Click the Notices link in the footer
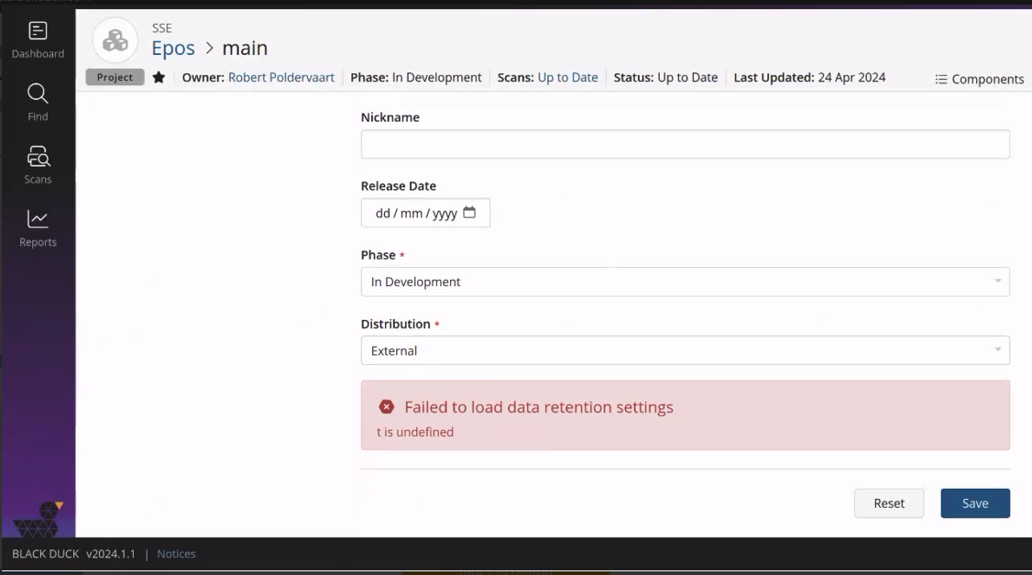 pos(176,553)
